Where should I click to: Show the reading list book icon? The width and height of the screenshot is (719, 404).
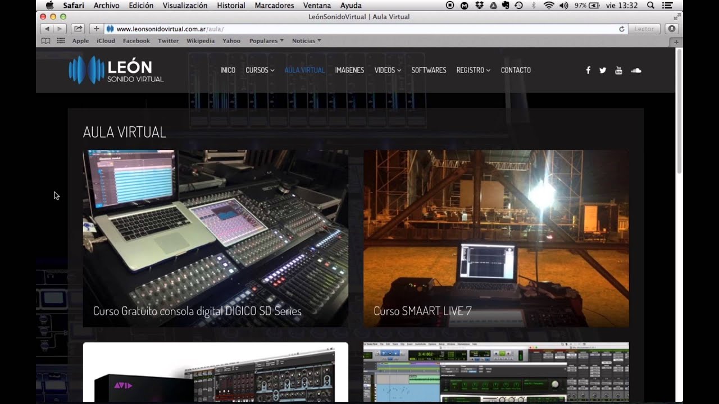46,40
